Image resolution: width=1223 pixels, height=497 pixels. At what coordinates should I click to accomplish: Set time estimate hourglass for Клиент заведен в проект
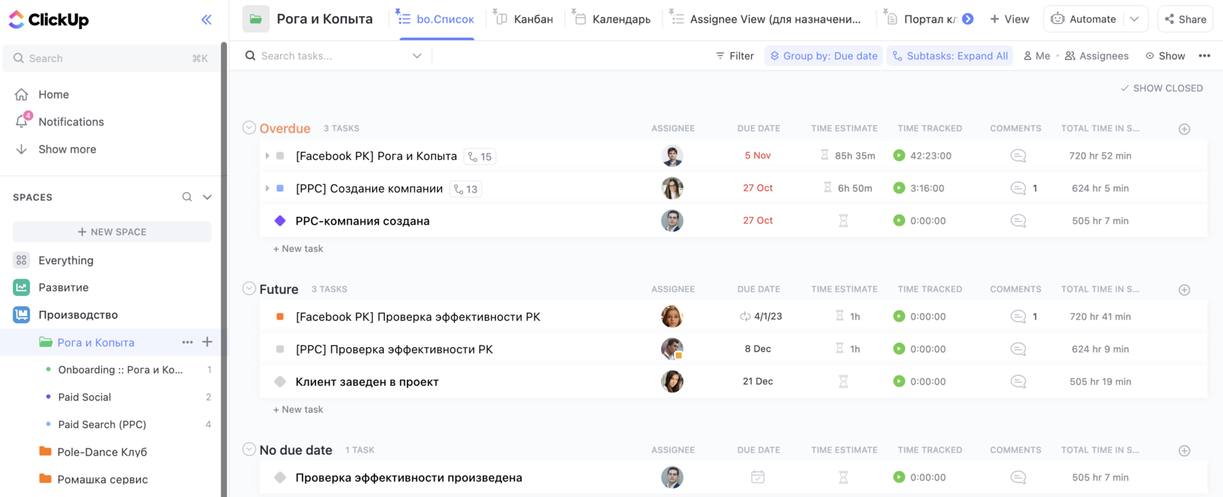(x=843, y=381)
